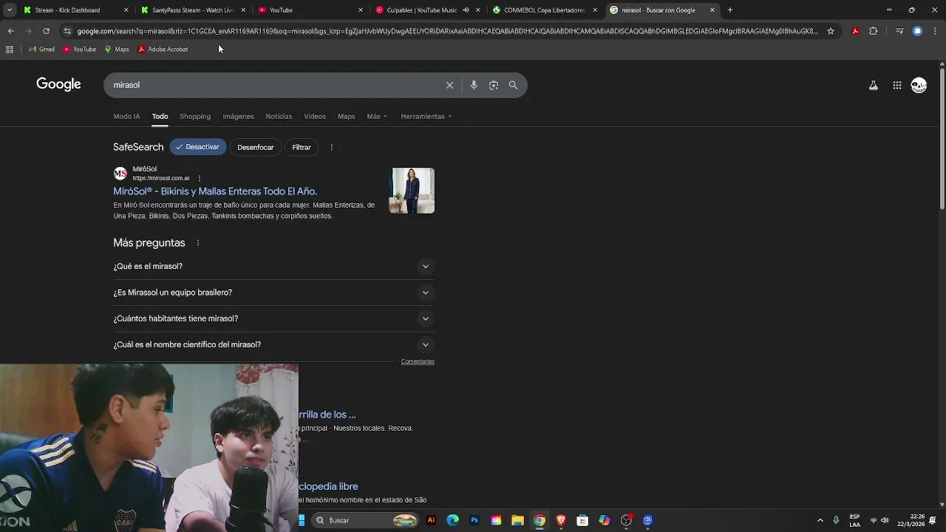Open Copilot from the taskbar
946x532 pixels.
click(605, 520)
